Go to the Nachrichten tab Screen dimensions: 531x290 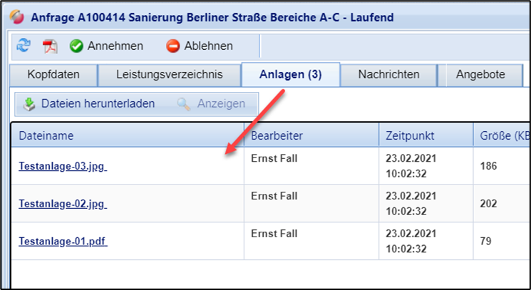[388, 74]
